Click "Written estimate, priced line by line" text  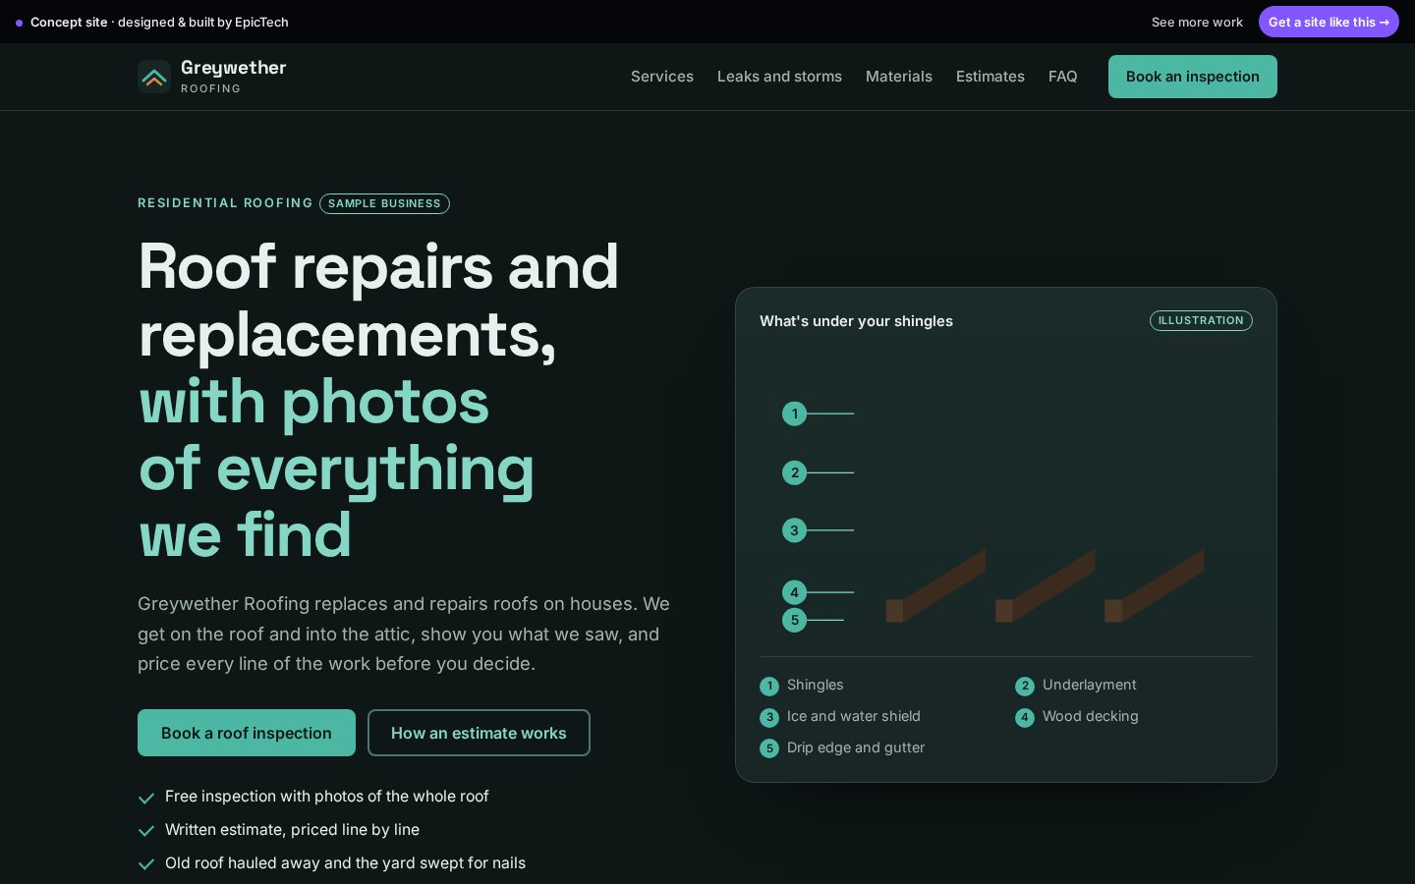pos(292,829)
